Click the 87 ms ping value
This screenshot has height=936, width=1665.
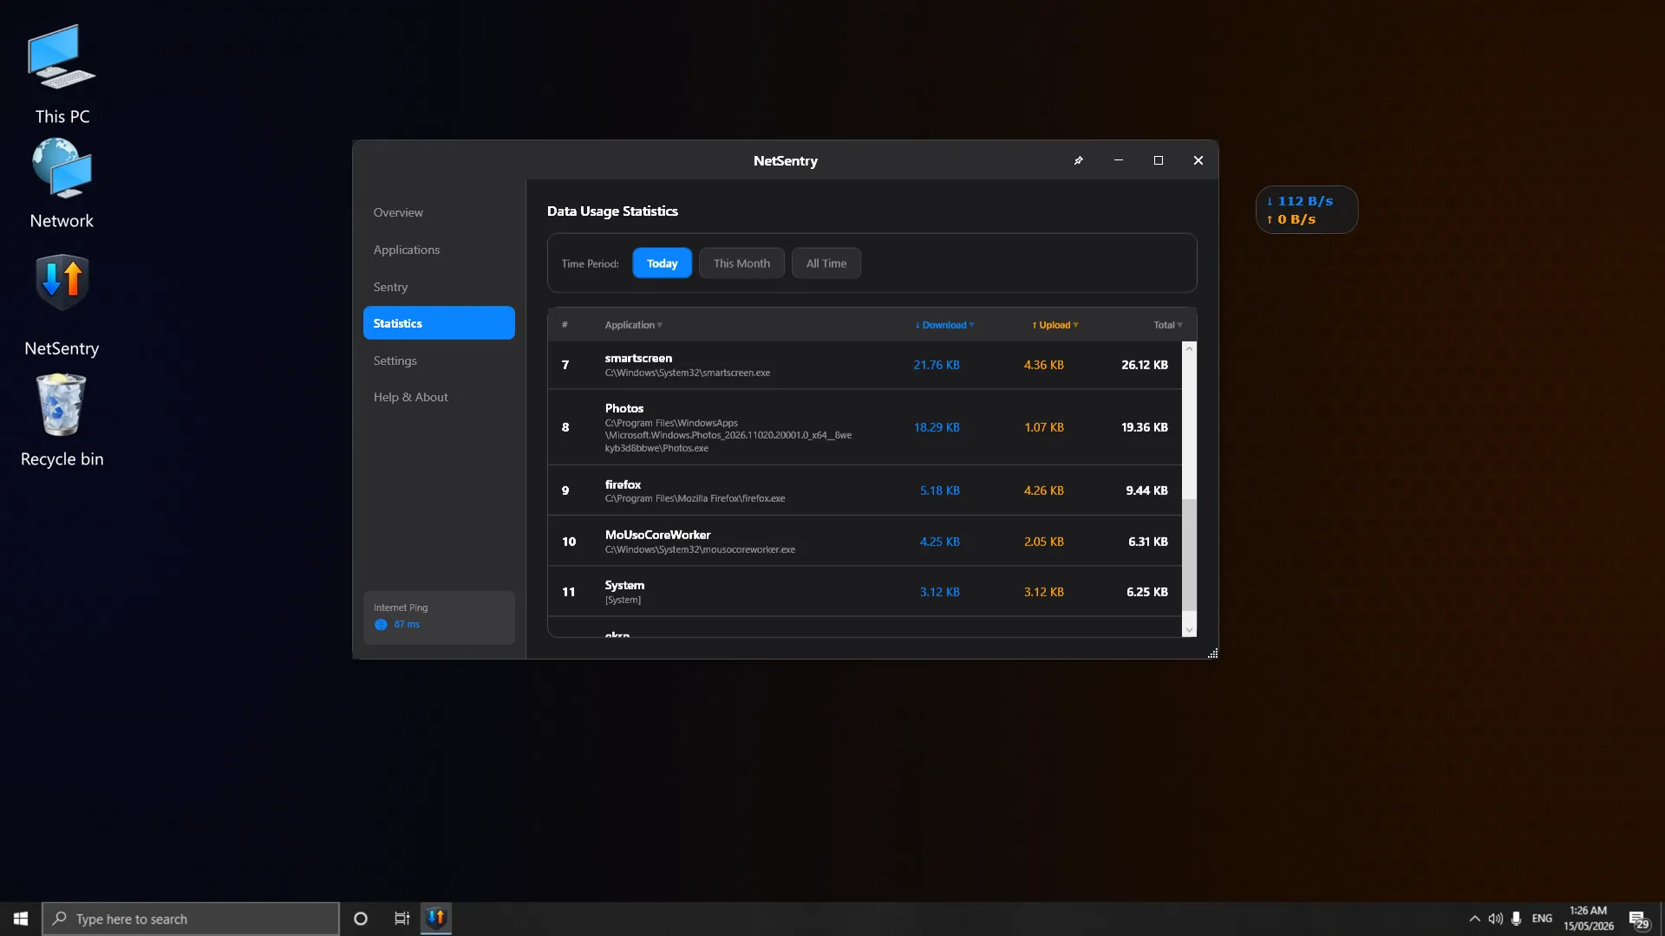coord(407,625)
